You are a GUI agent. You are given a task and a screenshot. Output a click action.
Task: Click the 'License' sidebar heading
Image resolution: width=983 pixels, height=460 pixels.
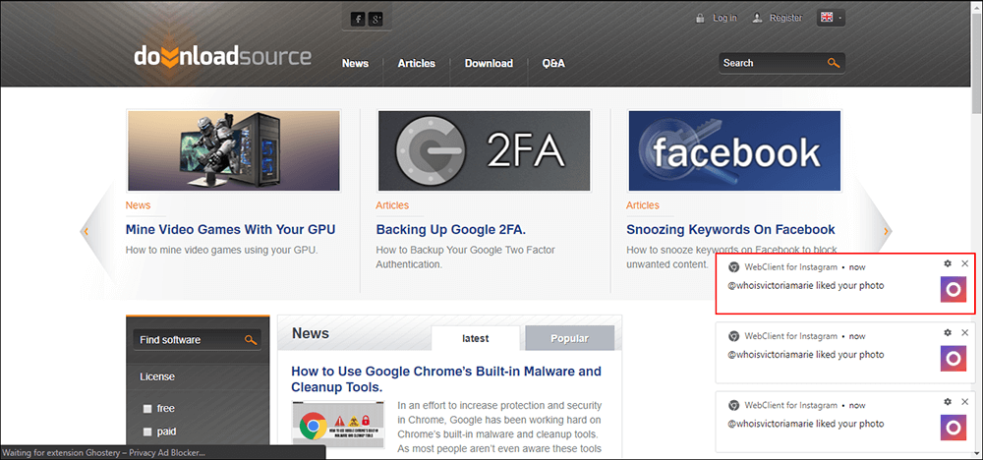[157, 377]
